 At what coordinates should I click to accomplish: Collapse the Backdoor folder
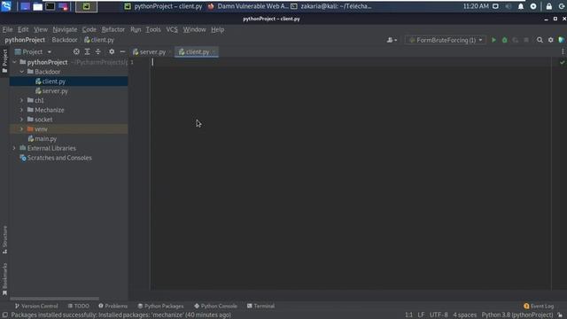(x=21, y=72)
